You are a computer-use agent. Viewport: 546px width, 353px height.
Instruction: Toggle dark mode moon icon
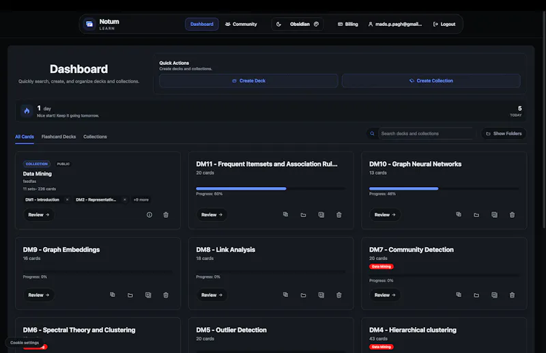tap(278, 24)
